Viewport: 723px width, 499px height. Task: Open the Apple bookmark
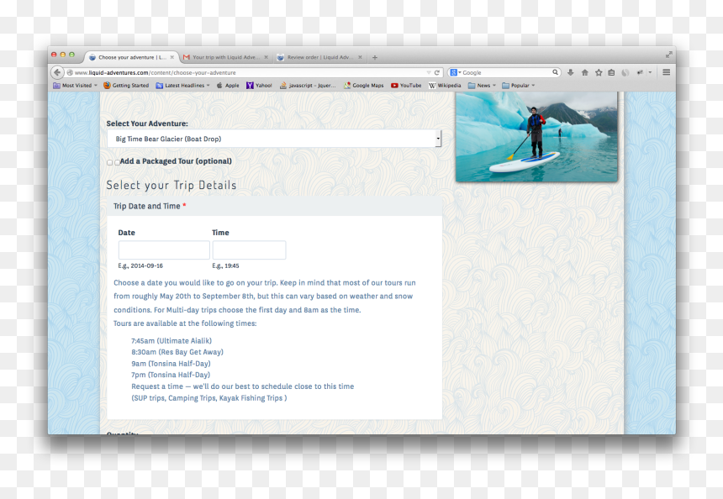pos(228,85)
